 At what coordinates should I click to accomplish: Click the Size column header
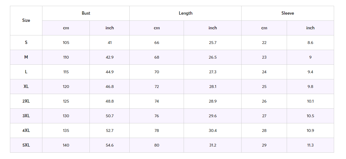(x=26, y=20)
